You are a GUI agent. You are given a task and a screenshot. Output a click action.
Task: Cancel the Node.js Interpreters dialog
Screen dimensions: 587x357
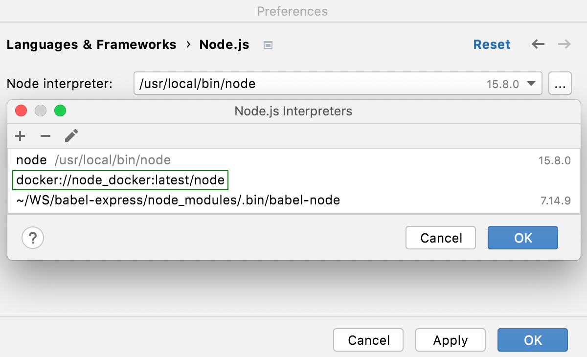tap(440, 238)
